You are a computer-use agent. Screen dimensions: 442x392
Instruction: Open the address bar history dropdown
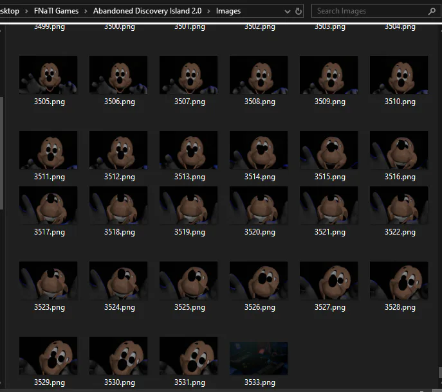click(x=287, y=12)
